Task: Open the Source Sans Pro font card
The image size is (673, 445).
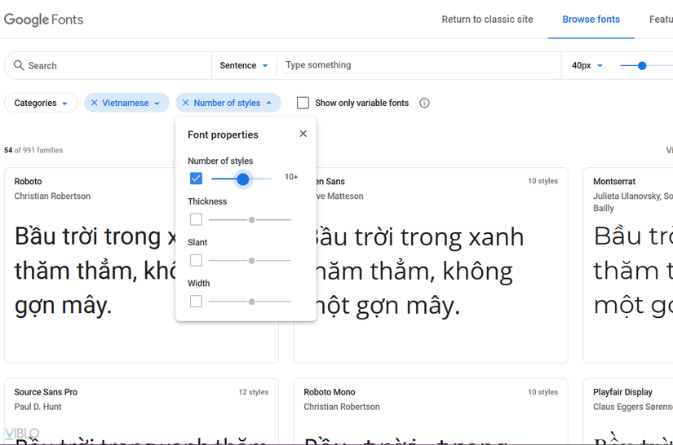Action: 141,412
